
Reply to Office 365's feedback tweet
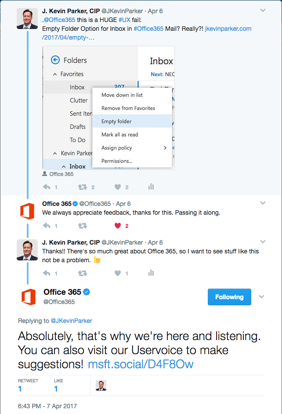tap(47, 226)
